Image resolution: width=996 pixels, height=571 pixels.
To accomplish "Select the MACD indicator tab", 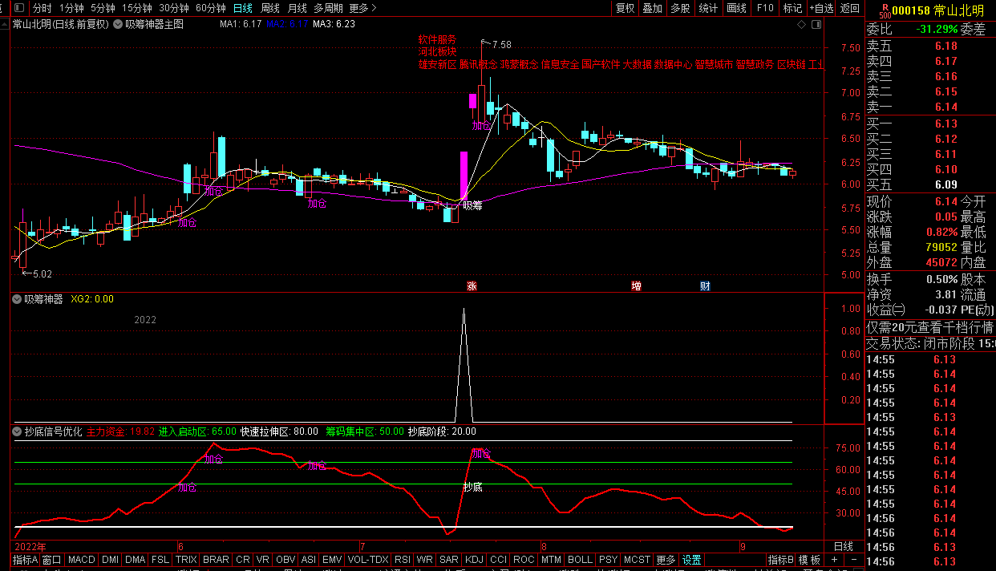I will [81, 559].
